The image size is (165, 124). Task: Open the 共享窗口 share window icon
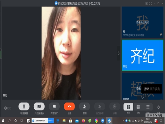[54, 106]
